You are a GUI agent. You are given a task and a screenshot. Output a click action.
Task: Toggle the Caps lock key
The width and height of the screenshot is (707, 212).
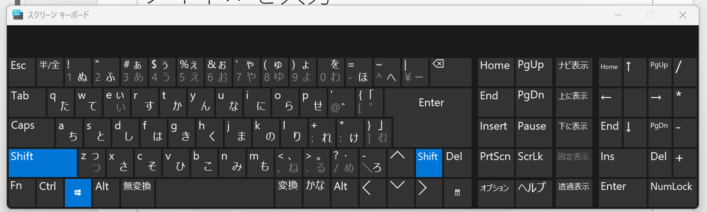pyautogui.click(x=31, y=133)
